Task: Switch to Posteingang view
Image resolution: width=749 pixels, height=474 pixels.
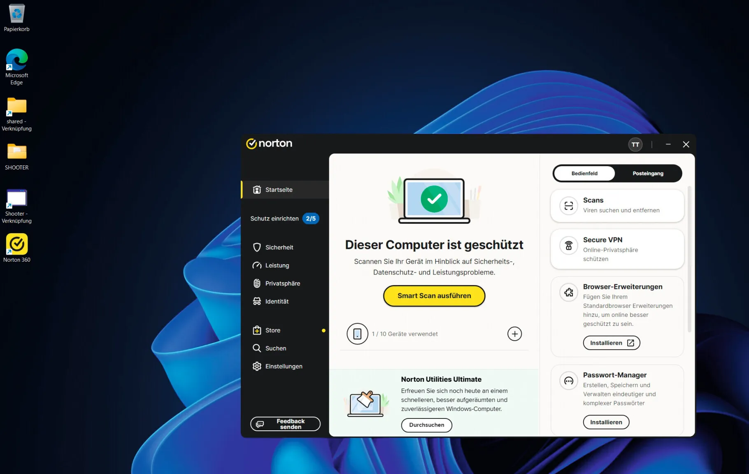Action: pyautogui.click(x=648, y=173)
